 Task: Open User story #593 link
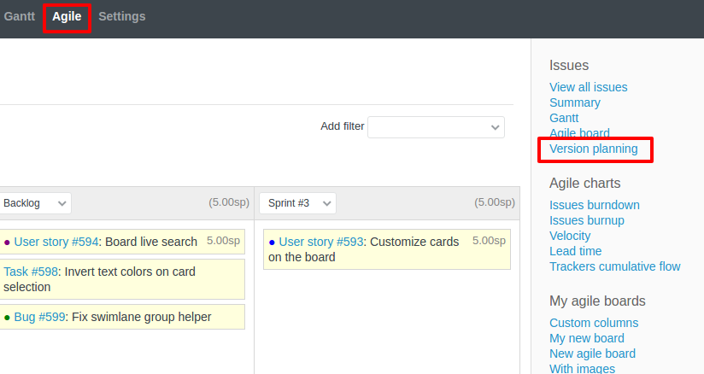tap(320, 242)
